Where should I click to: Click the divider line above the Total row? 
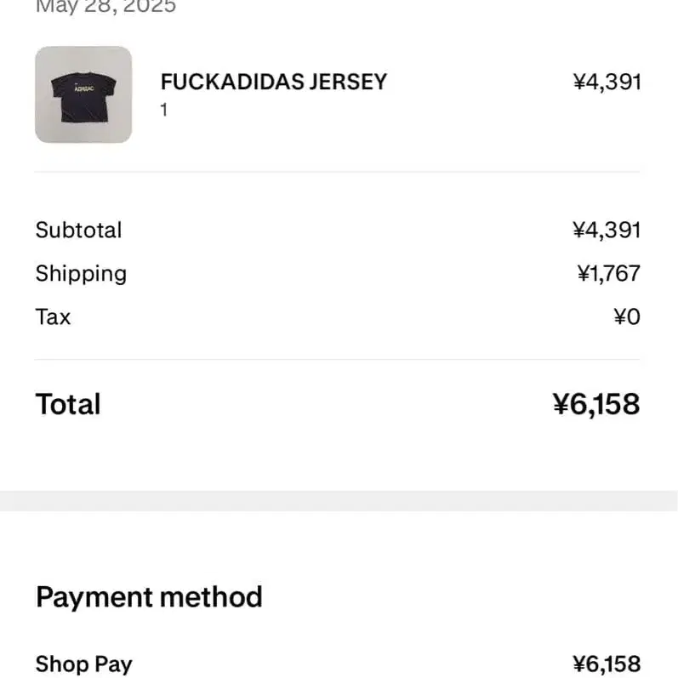pyautogui.click(x=337, y=359)
